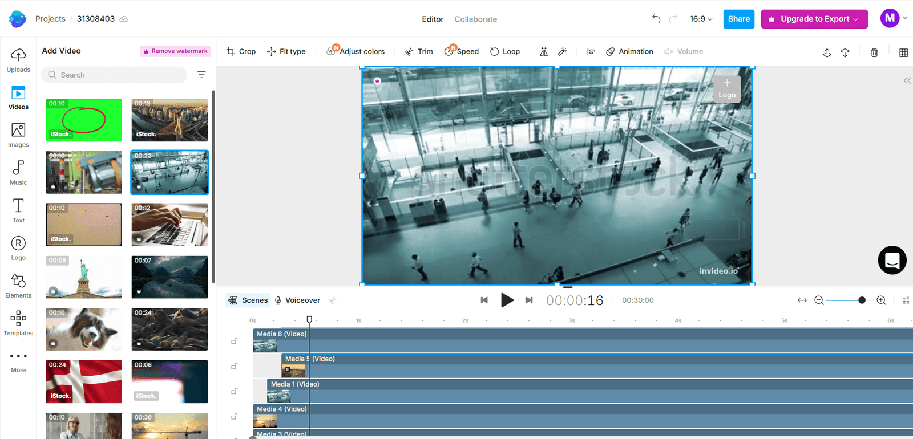Viewport: 913px width, 439px height.
Task: Click the Share button
Action: tap(739, 19)
